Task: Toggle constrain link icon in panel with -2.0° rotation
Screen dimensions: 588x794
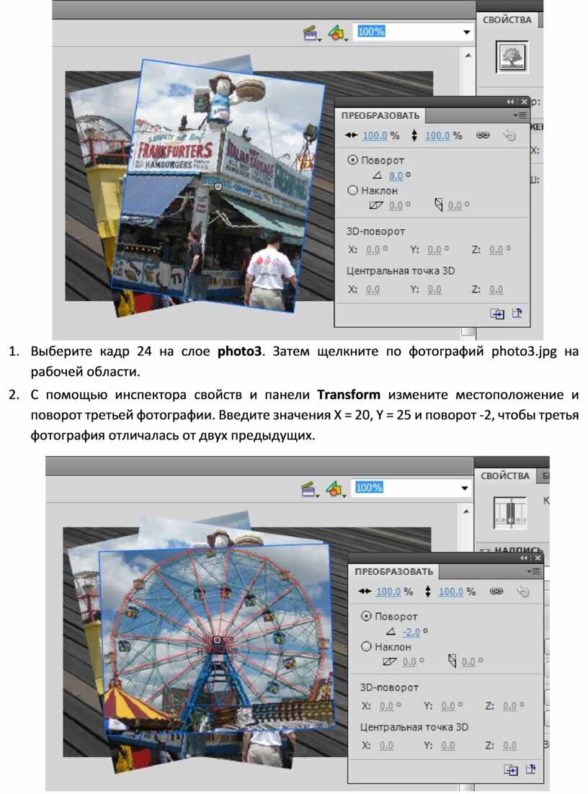Action: [x=496, y=591]
